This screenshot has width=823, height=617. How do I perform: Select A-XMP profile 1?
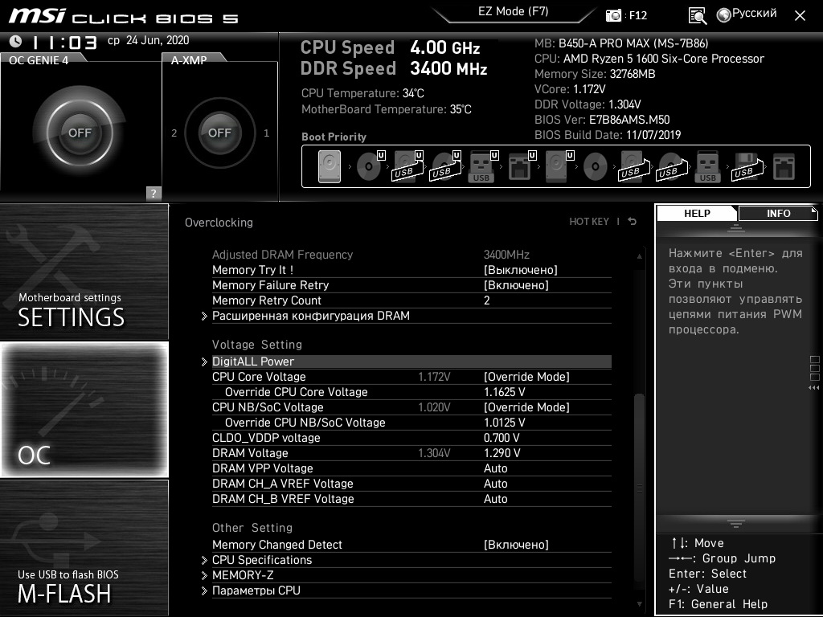point(266,133)
